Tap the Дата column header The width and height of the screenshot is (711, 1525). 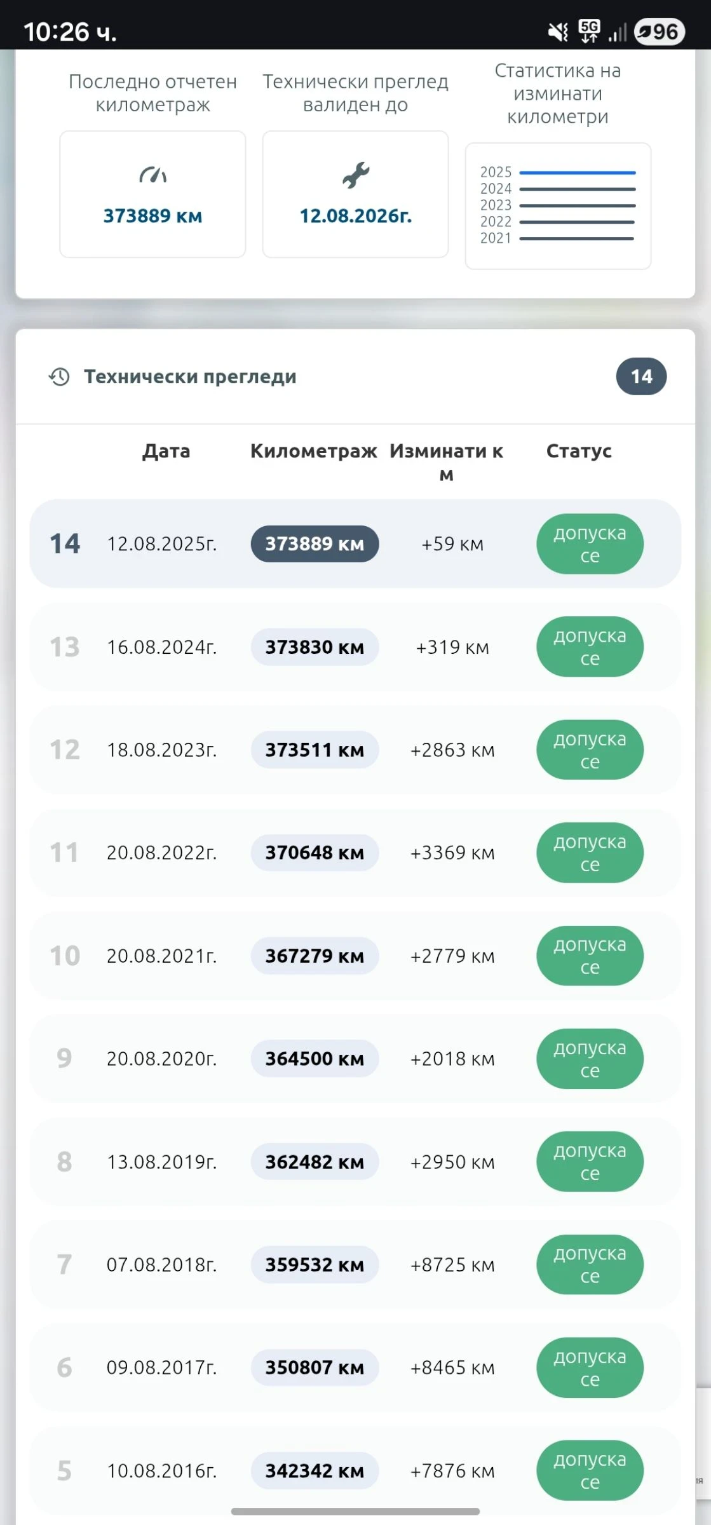166,451
